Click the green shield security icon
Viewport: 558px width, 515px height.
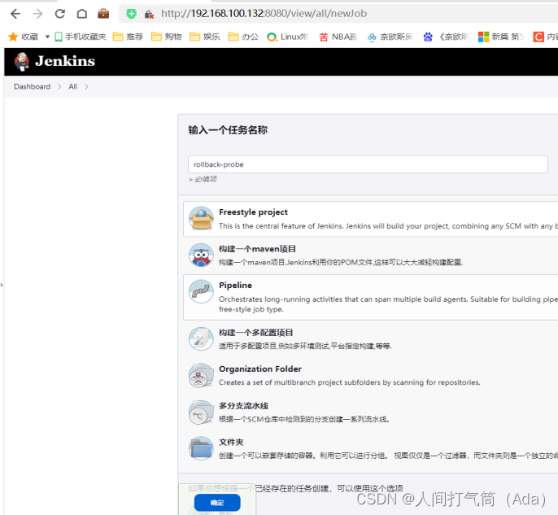(x=131, y=14)
